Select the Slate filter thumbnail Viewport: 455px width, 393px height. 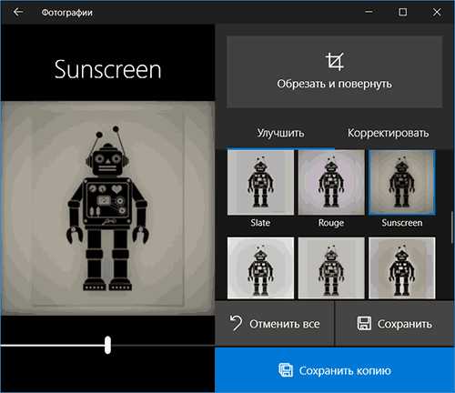coord(260,183)
